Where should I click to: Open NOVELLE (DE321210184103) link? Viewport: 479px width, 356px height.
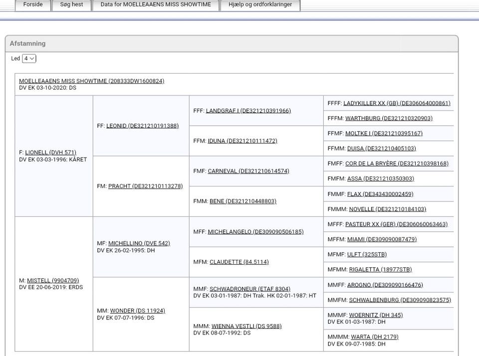click(x=388, y=209)
